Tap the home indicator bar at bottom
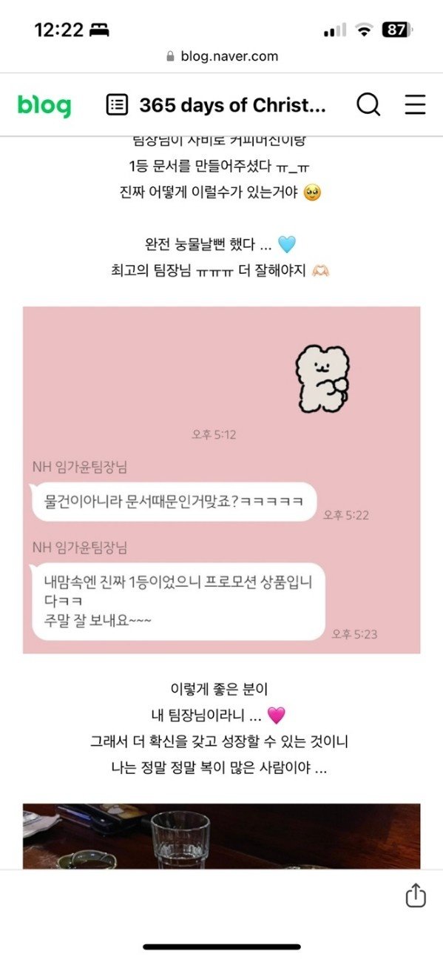This screenshot has width=443, height=959. tap(222, 946)
